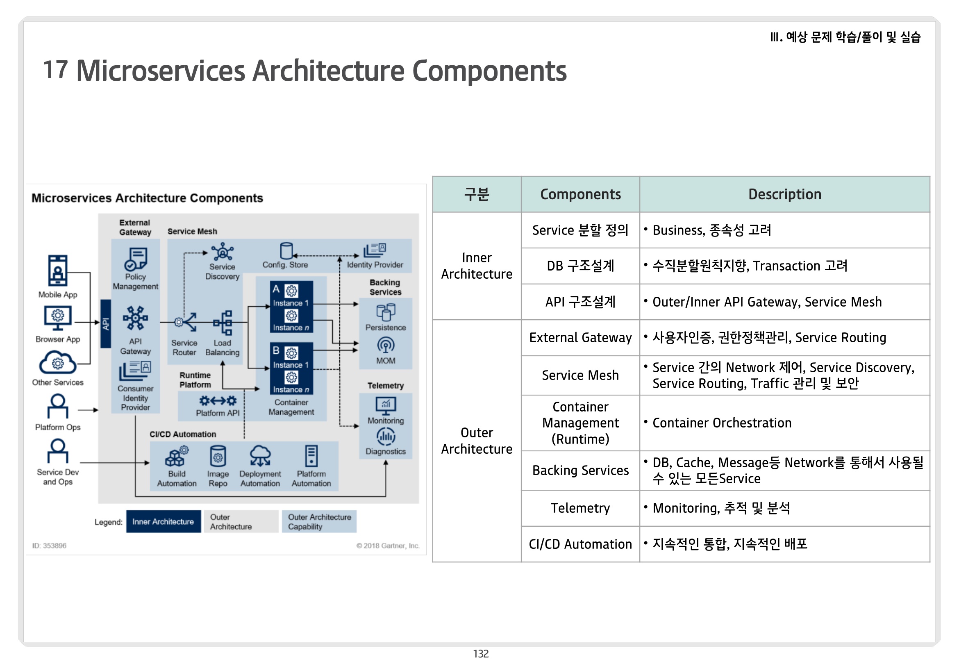The image size is (959, 664).
Task: Click the Browser App monitor icon
Action: (x=57, y=318)
